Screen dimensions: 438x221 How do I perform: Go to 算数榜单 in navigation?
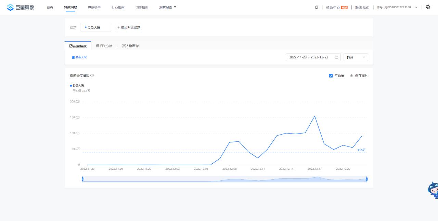tap(94, 7)
